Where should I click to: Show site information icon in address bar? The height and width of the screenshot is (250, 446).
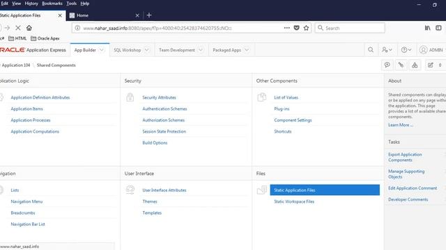(77, 28)
